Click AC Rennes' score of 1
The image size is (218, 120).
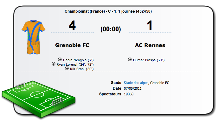[150, 25]
